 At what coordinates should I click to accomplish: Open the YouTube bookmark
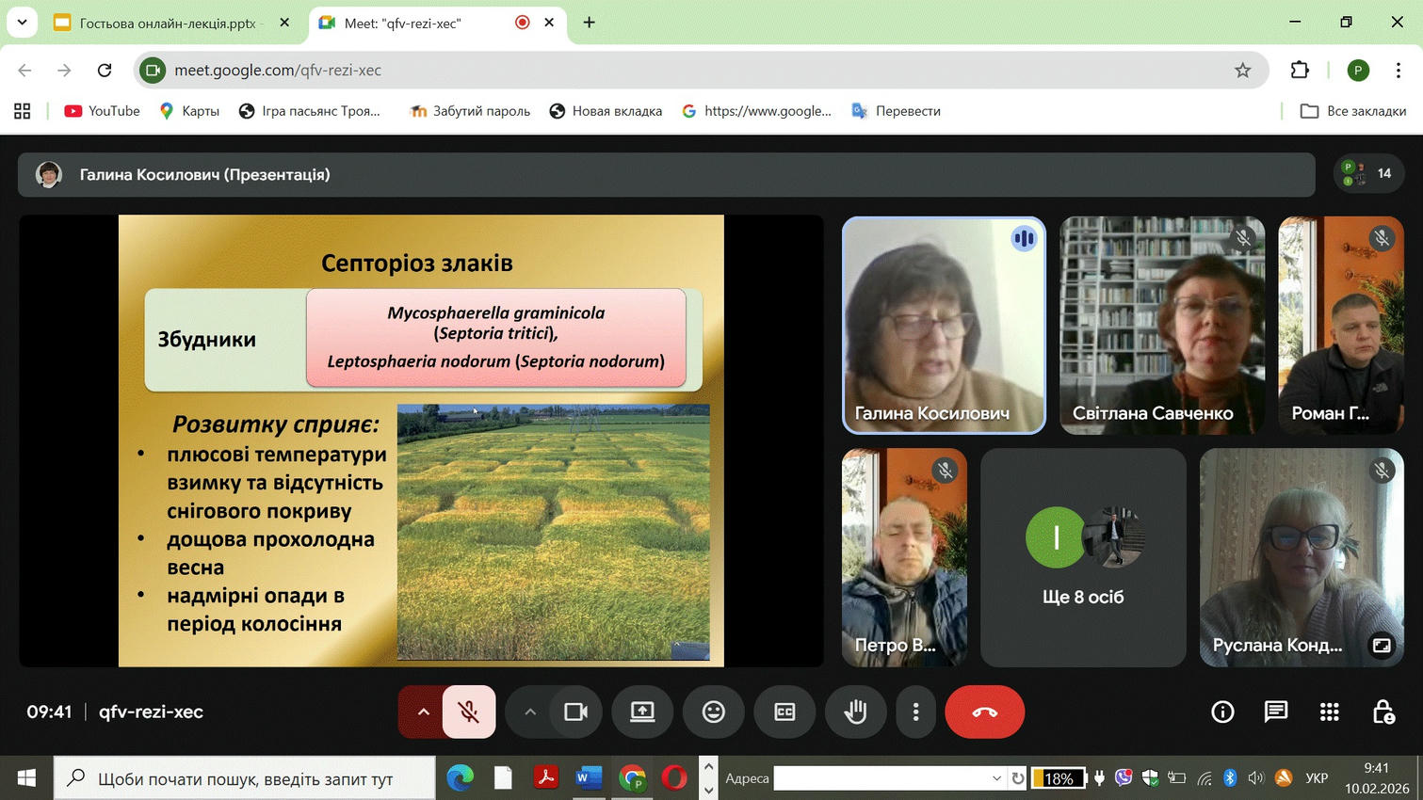(102, 111)
